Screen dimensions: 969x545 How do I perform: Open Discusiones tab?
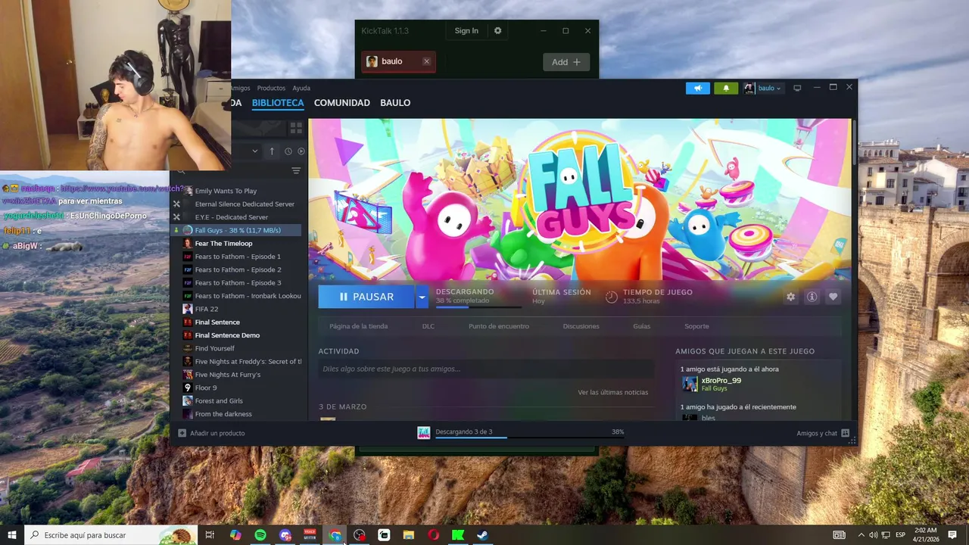581,326
